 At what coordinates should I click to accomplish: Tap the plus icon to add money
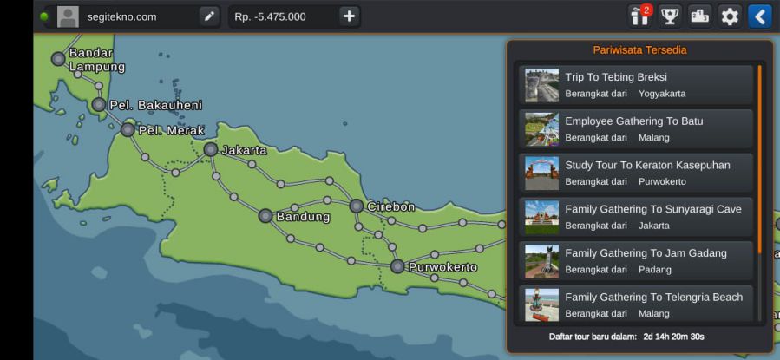(349, 16)
